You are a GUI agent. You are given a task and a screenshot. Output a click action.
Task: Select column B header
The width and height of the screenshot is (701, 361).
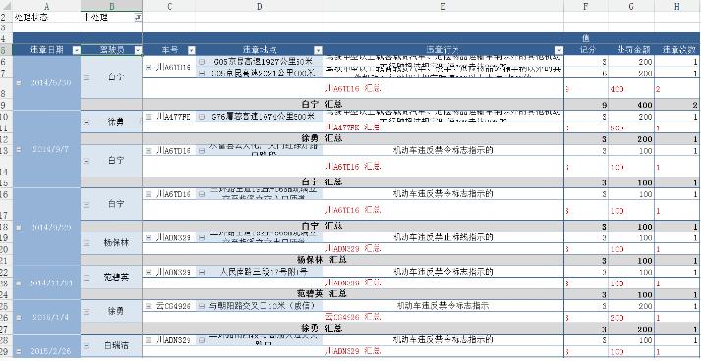112,6
